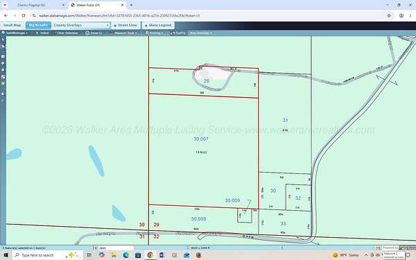Image resolution: width=416 pixels, height=260 pixels.
Task: Click the scale input field in status bar
Action: (116, 248)
